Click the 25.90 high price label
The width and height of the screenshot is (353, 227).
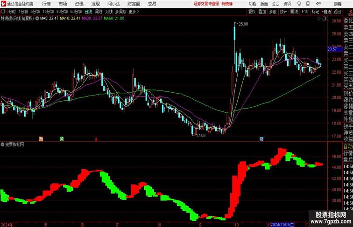243,24
